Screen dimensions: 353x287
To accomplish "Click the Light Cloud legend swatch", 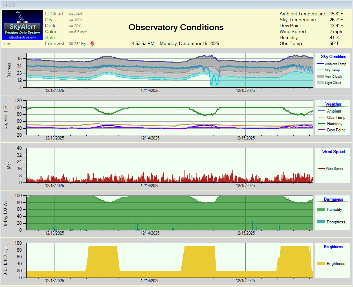I will [x=320, y=83].
